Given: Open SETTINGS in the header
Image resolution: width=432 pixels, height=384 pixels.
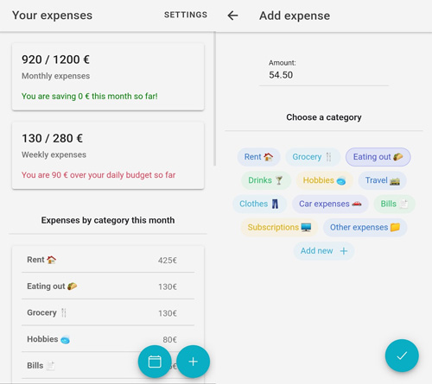Looking at the screenshot, I should (x=186, y=15).
